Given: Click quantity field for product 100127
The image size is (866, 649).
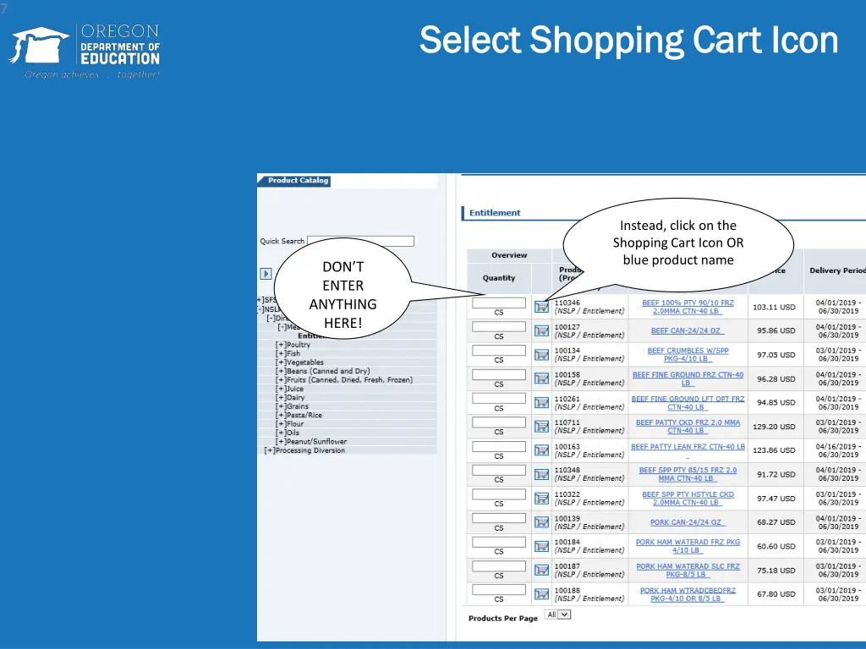Looking at the screenshot, I should click(x=499, y=327).
